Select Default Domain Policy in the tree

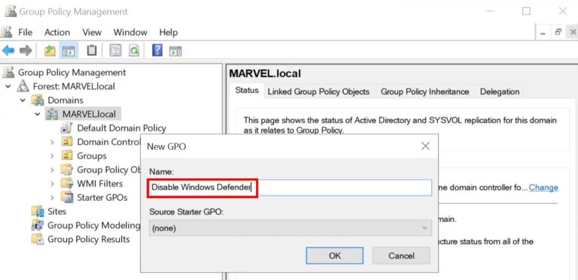pyautogui.click(x=121, y=128)
